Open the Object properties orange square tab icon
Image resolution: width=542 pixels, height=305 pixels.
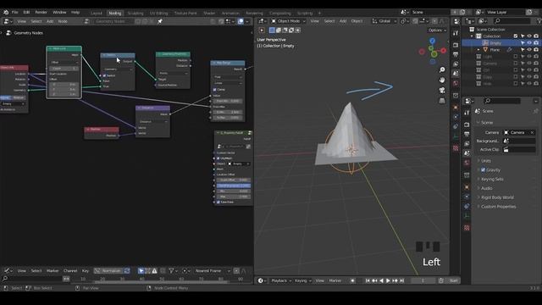point(467,187)
